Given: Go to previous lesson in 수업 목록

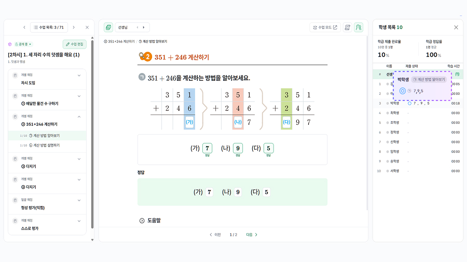Looking at the screenshot, I should click(x=24, y=27).
